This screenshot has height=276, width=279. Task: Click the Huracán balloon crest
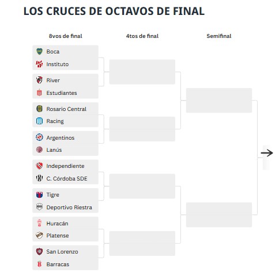pos(39,223)
